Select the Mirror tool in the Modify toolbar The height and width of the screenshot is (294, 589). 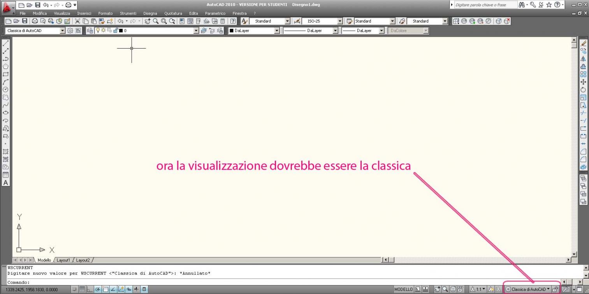(583, 59)
